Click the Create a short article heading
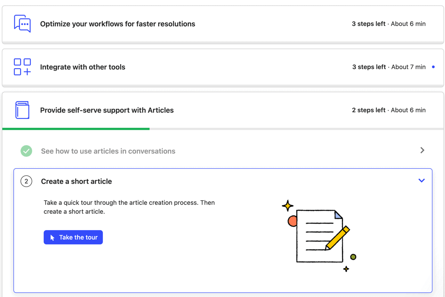This screenshot has height=297, width=445. (x=77, y=181)
